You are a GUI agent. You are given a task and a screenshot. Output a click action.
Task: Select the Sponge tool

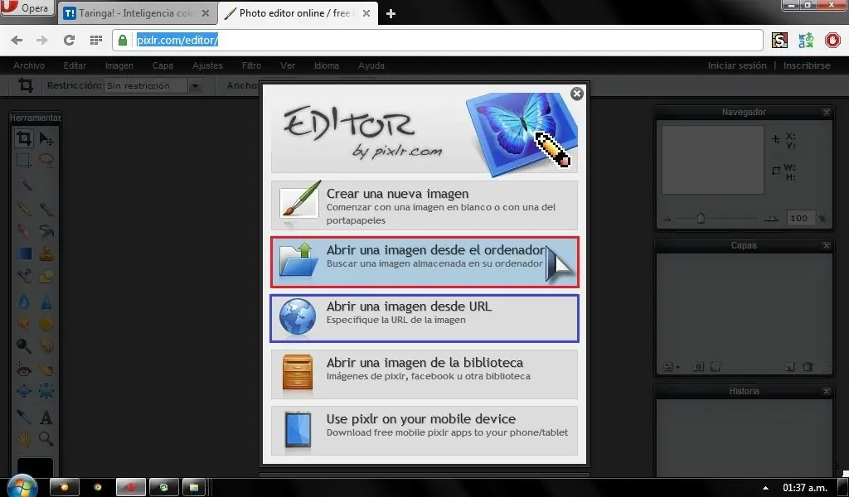[46, 323]
